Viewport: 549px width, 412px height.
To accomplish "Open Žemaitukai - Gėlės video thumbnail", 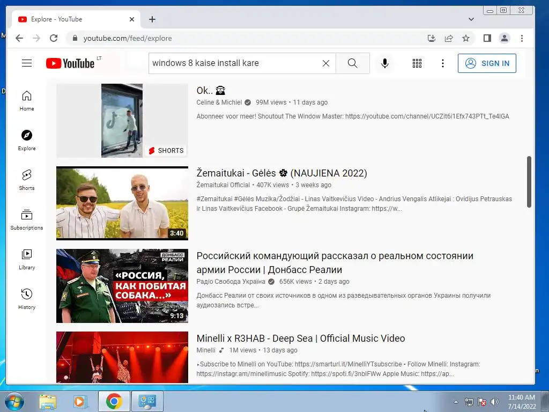I will (x=122, y=203).
